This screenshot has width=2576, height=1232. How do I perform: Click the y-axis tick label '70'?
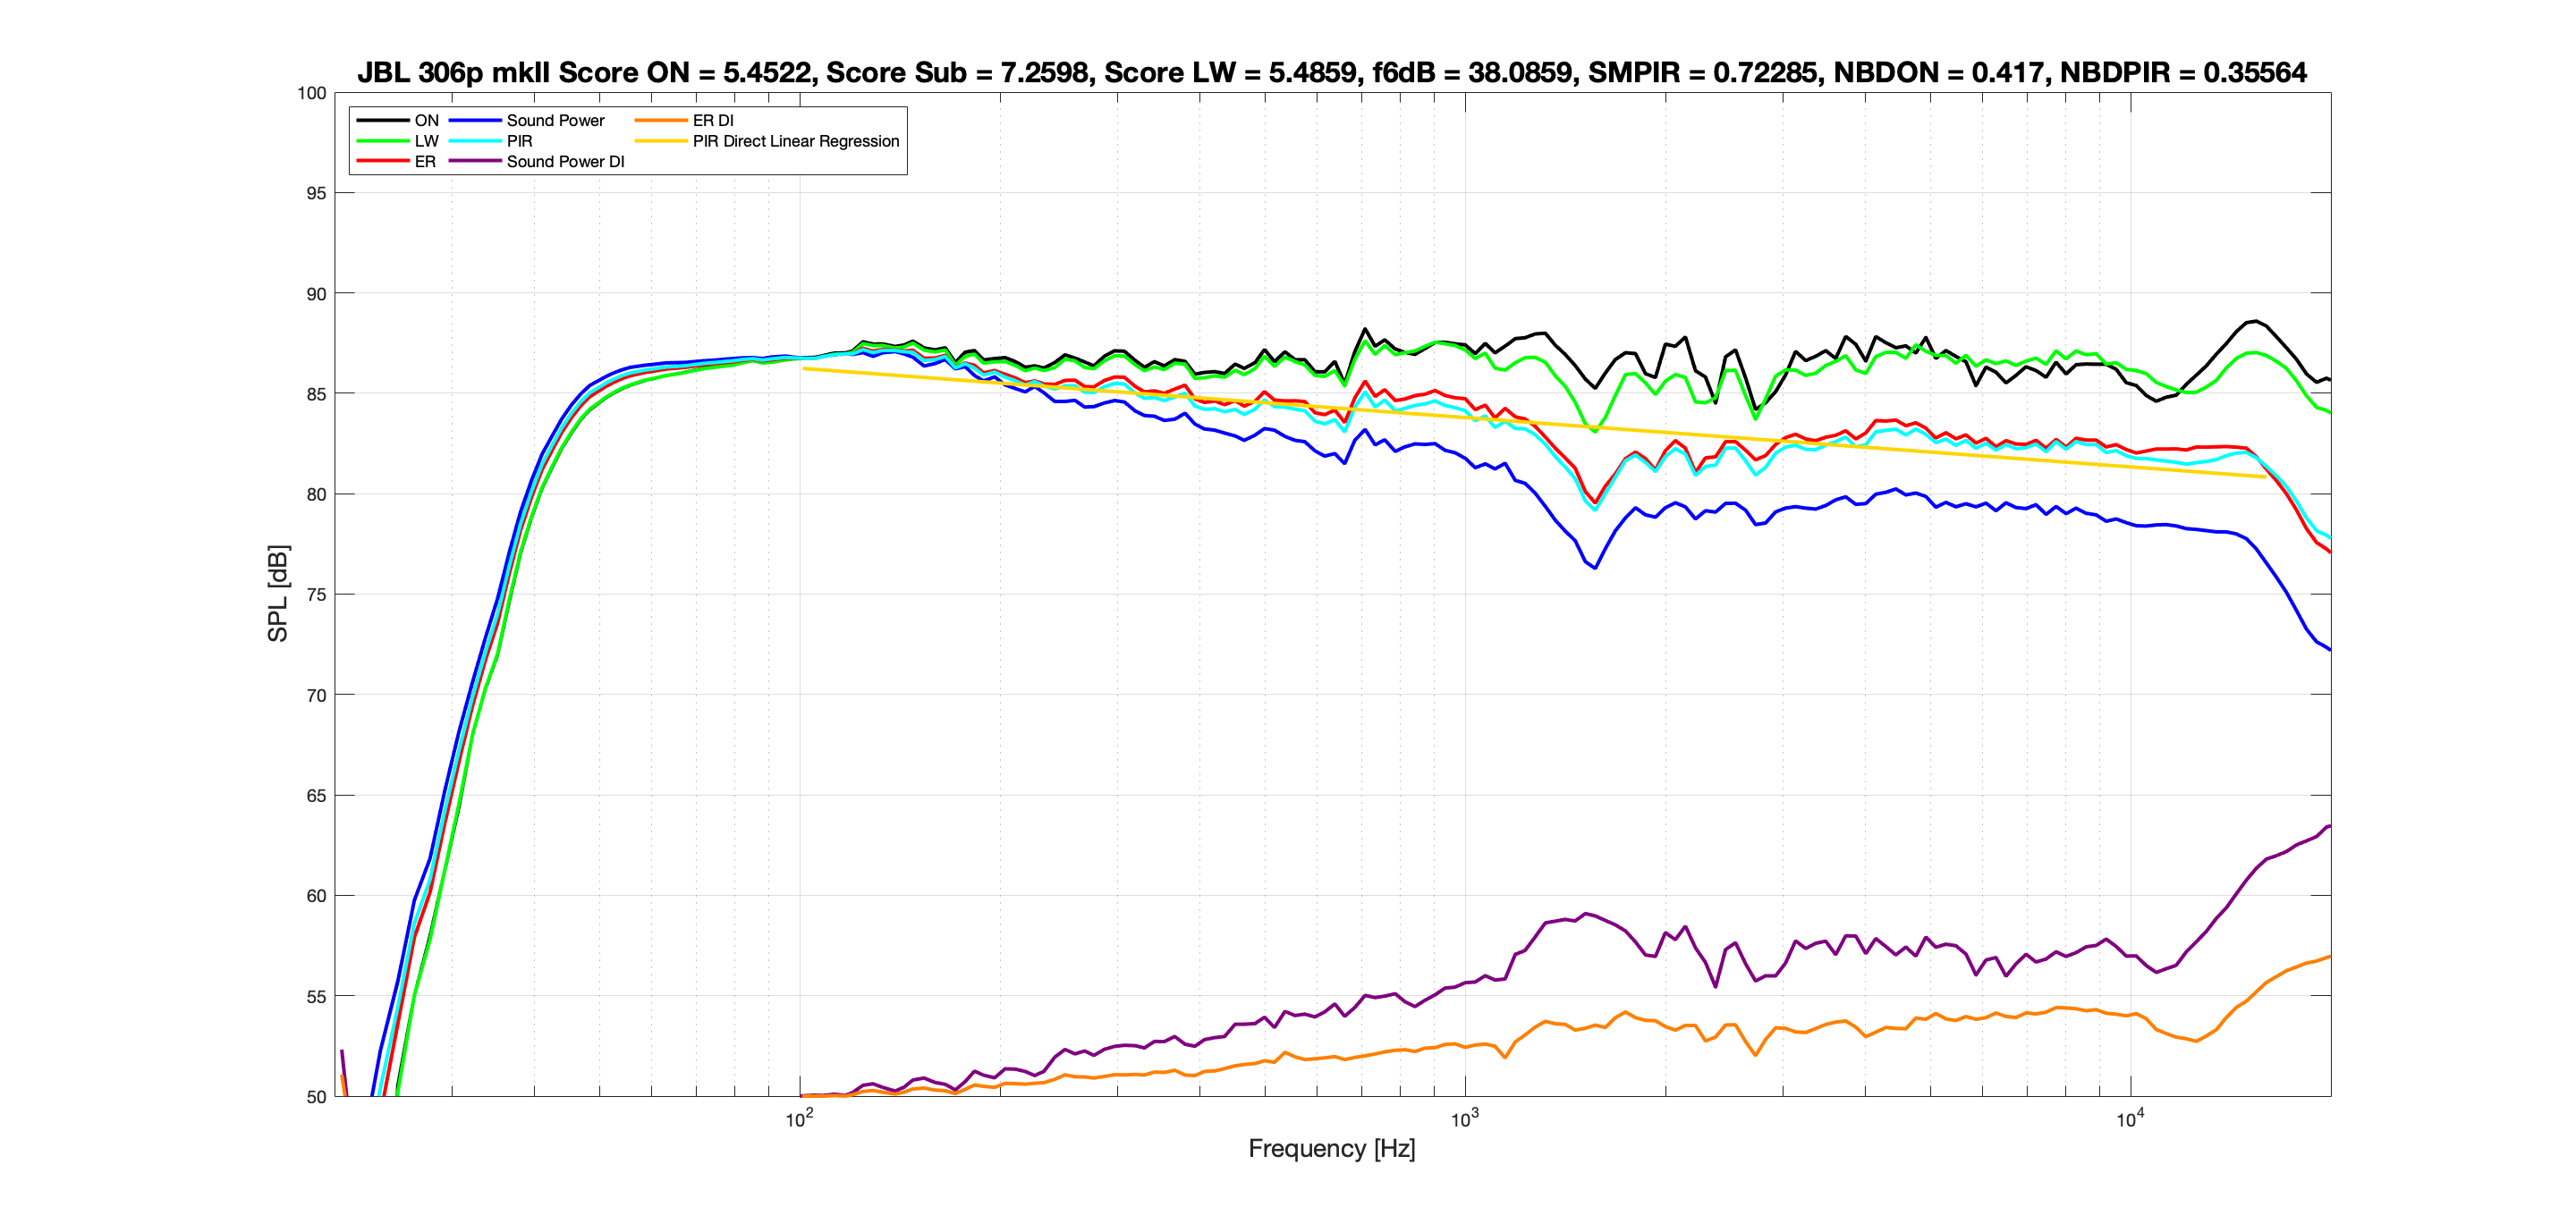pos(316,696)
